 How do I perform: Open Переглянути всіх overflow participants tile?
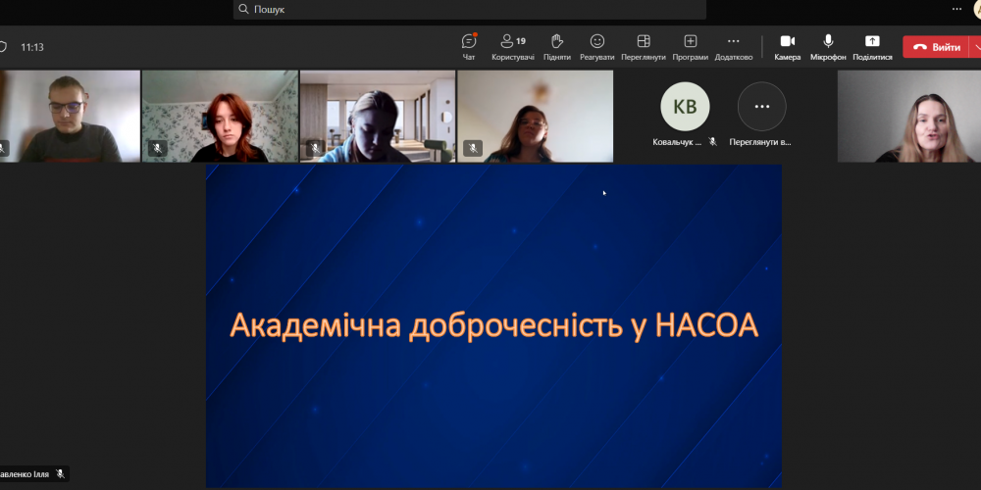click(761, 108)
